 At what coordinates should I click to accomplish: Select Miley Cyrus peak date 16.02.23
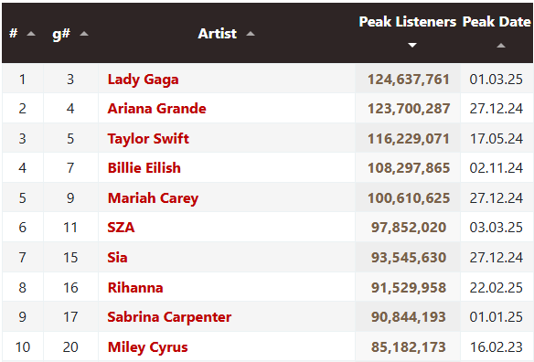pyautogui.click(x=497, y=347)
